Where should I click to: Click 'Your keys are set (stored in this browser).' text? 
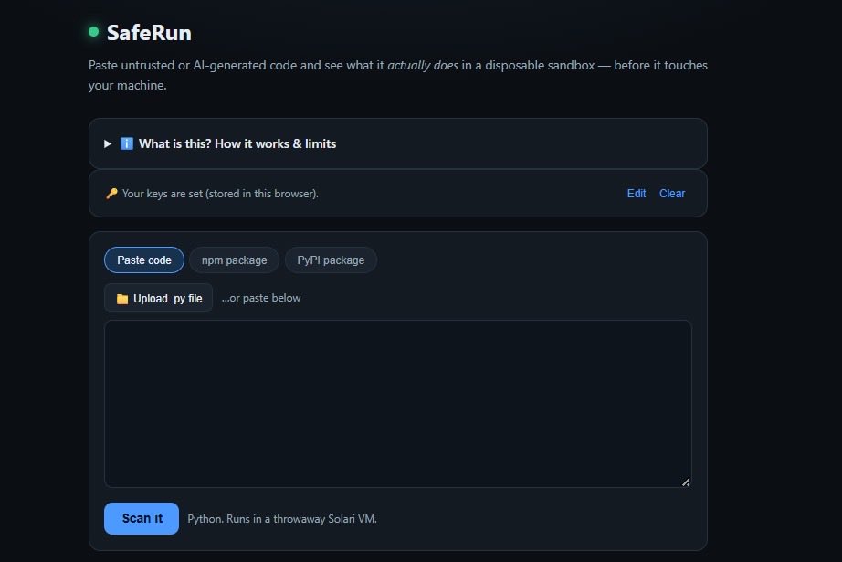220,194
